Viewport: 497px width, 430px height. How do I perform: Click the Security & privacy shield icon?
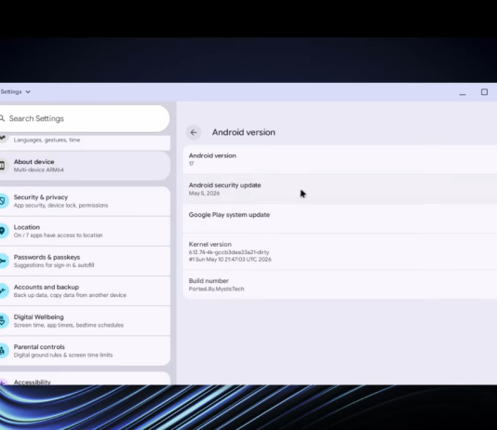[x=3, y=201]
